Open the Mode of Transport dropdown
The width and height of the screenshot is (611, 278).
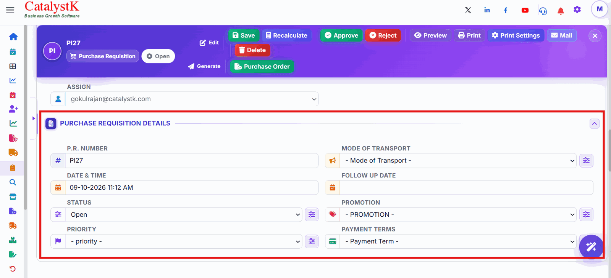tap(458, 161)
